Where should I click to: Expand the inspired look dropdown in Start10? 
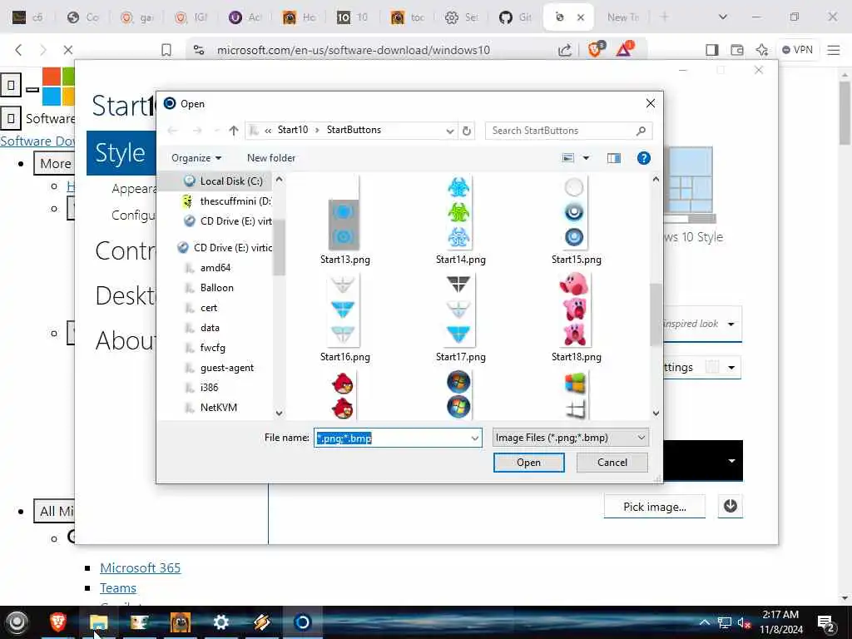point(731,324)
